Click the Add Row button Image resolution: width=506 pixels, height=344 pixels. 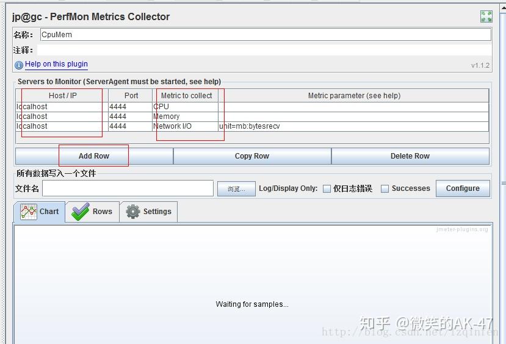94,156
